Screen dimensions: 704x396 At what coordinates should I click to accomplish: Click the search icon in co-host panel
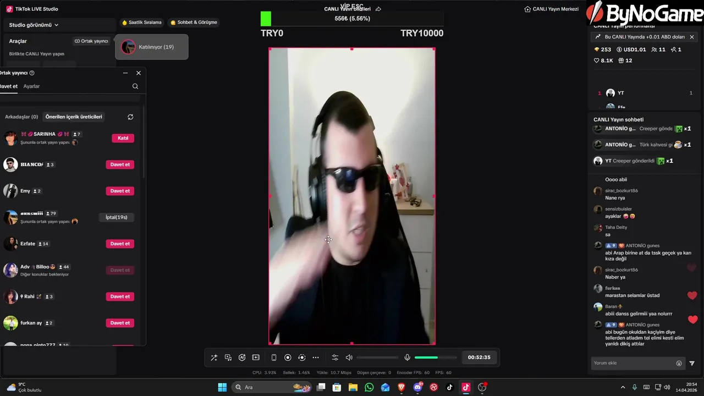point(135,86)
